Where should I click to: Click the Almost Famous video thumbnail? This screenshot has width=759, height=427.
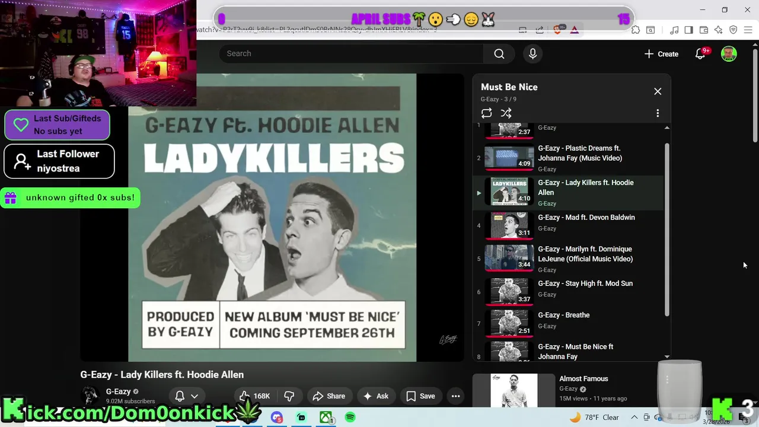click(514, 390)
